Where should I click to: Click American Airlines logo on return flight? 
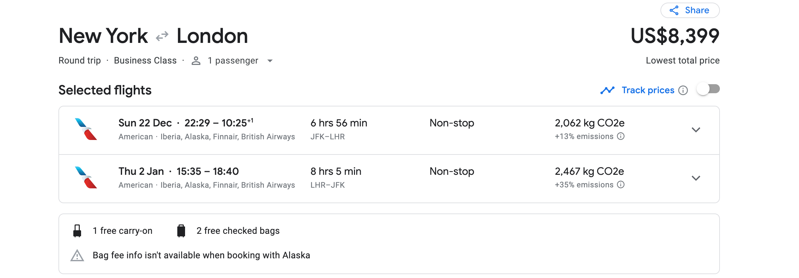86,178
